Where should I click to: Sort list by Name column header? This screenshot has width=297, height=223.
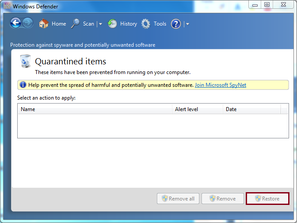95,109
